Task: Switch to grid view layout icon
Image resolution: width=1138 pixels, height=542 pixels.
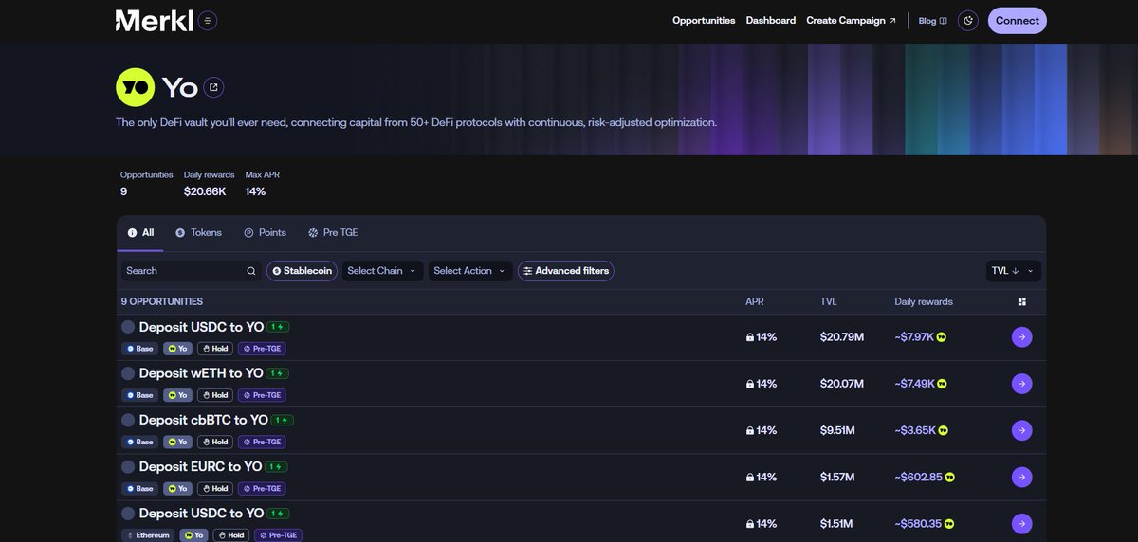Action: [1021, 302]
